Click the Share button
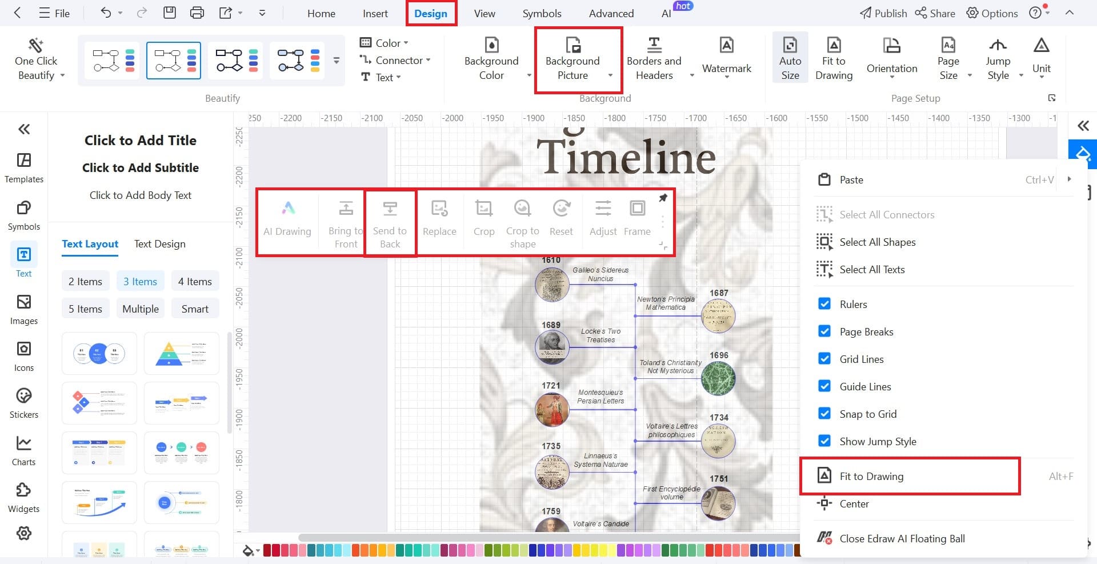1097x564 pixels. click(935, 13)
